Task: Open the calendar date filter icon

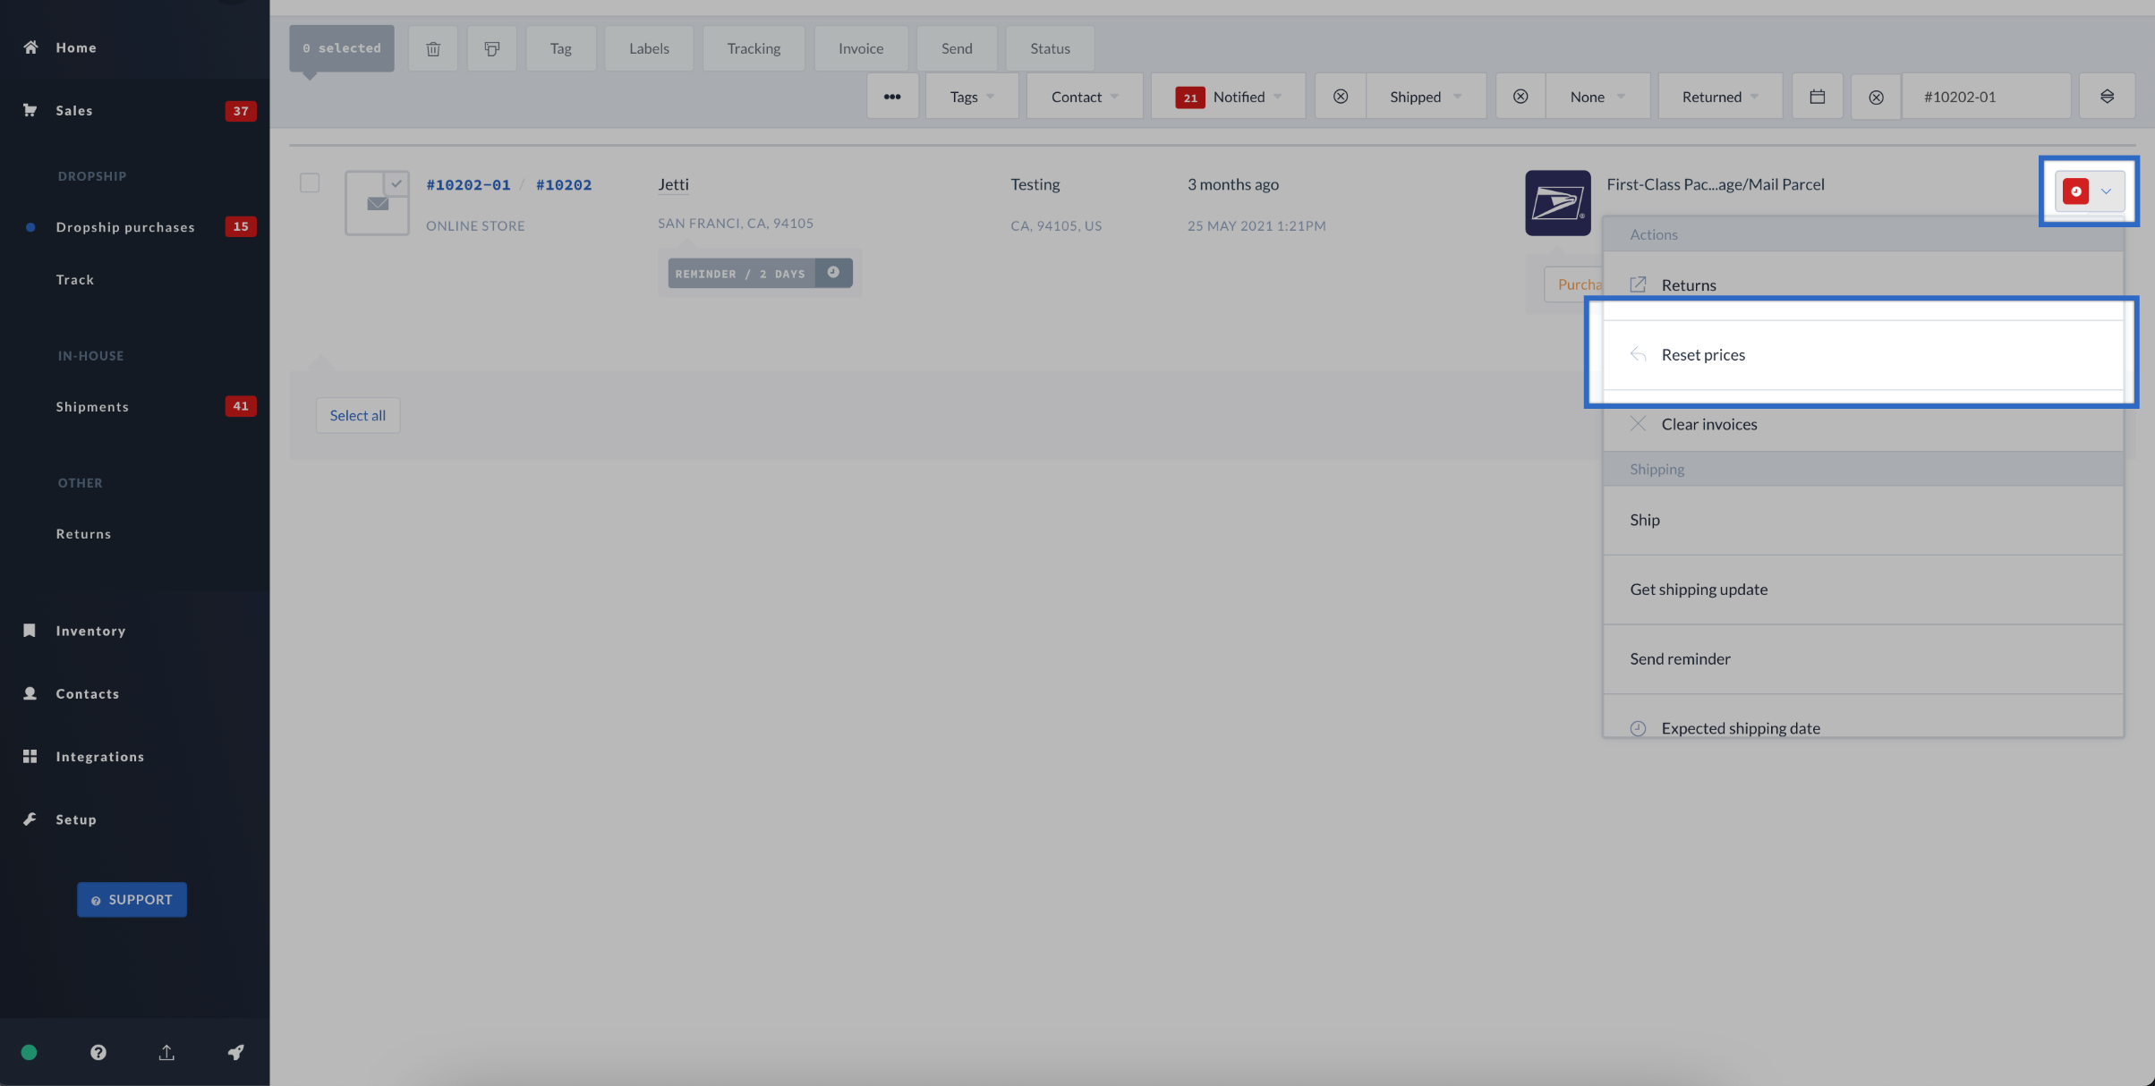Action: pyautogui.click(x=1817, y=97)
